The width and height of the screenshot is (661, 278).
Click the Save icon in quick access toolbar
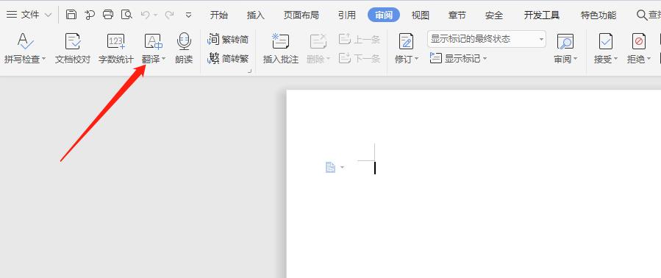[x=71, y=15]
